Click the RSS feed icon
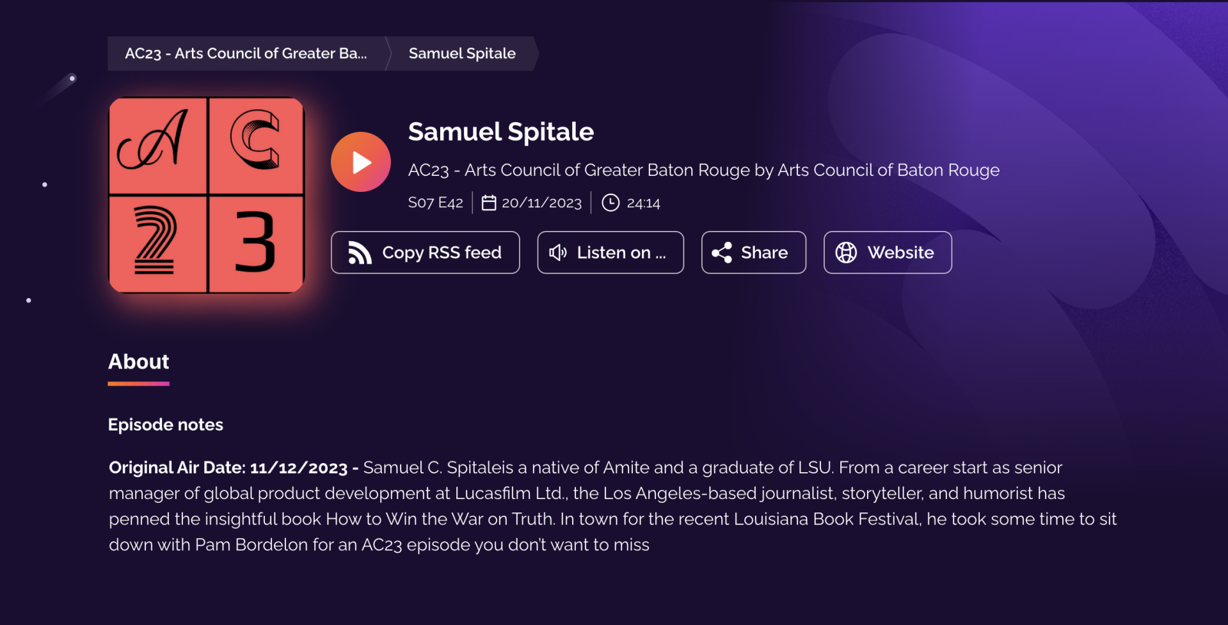 click(x=360, y=253)
